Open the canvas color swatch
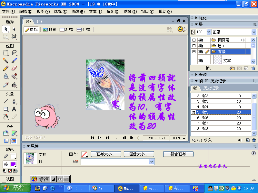Viewport: 258px width, 193px height. tap(84, 154)
